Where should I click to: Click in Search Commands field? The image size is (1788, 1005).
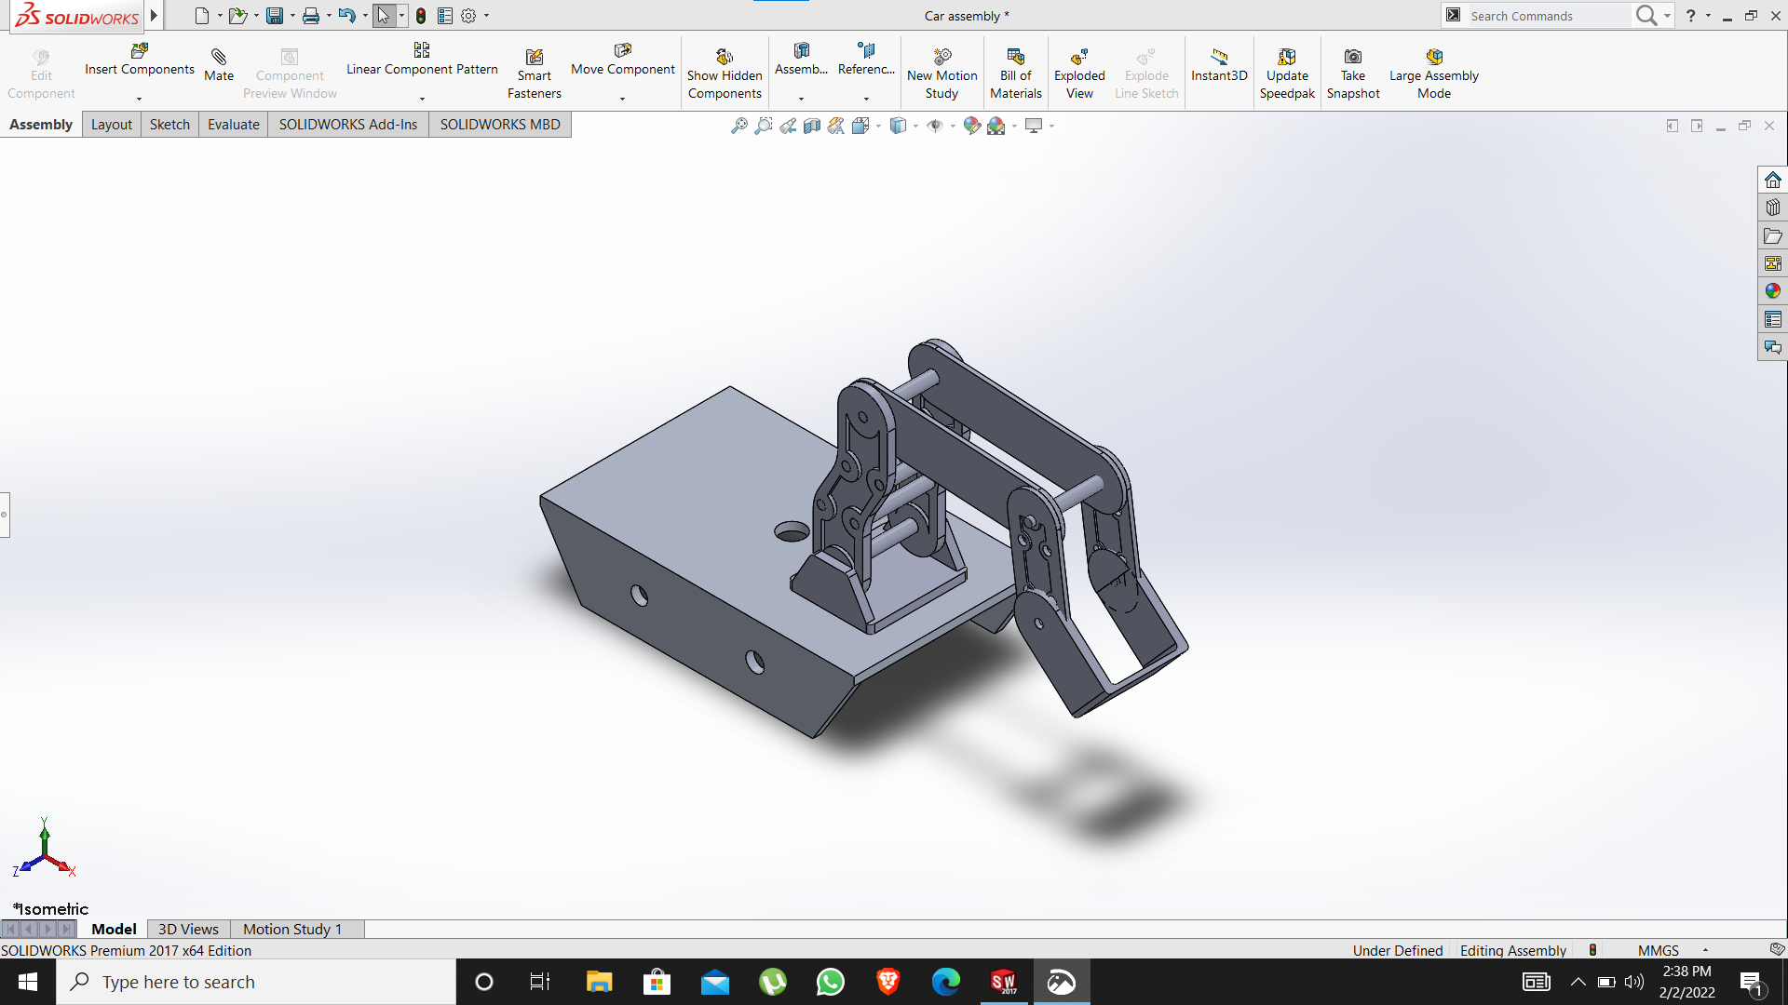[x=1547, y=16]
